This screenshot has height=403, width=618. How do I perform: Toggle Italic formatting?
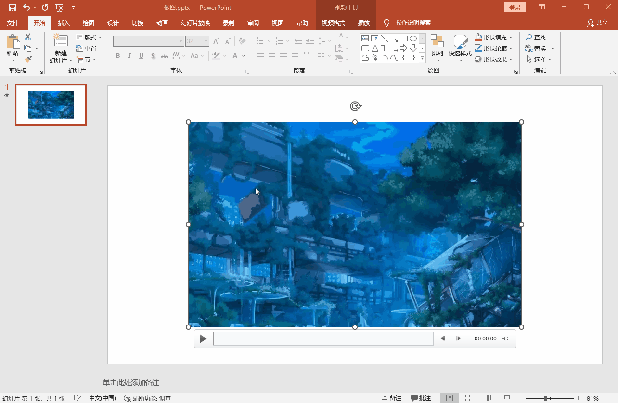pos(129,56)
